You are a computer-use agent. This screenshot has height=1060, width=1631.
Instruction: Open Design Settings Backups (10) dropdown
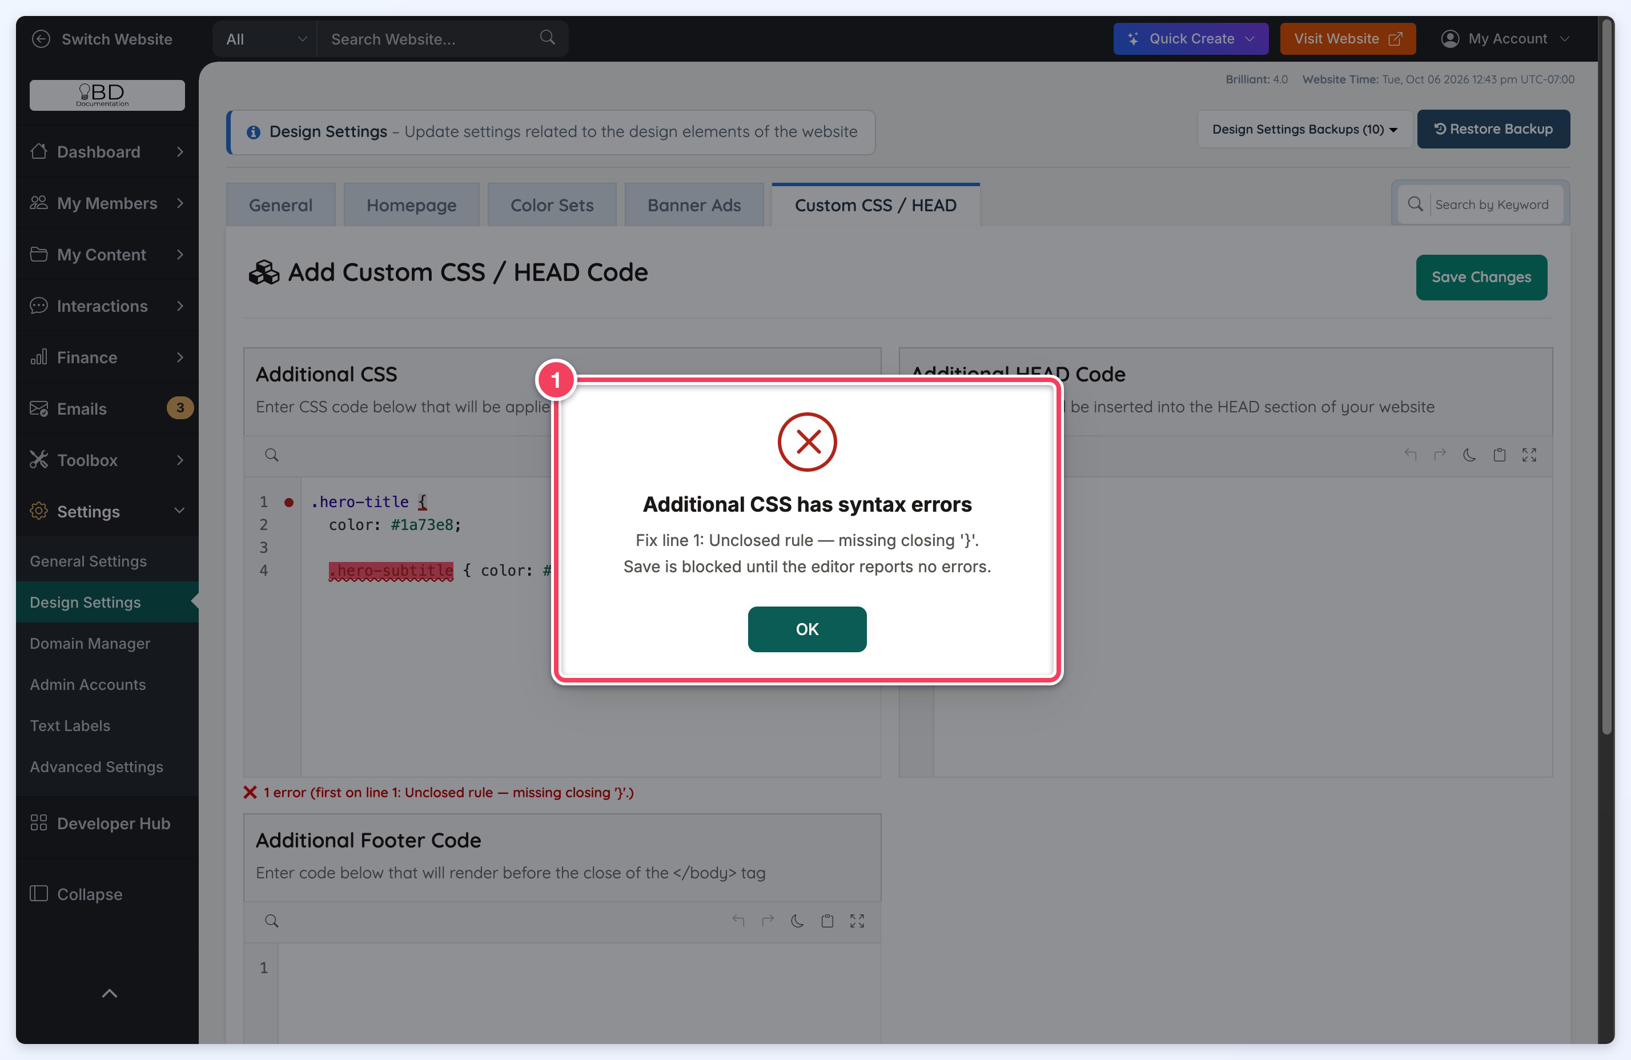coord(1304,129)
